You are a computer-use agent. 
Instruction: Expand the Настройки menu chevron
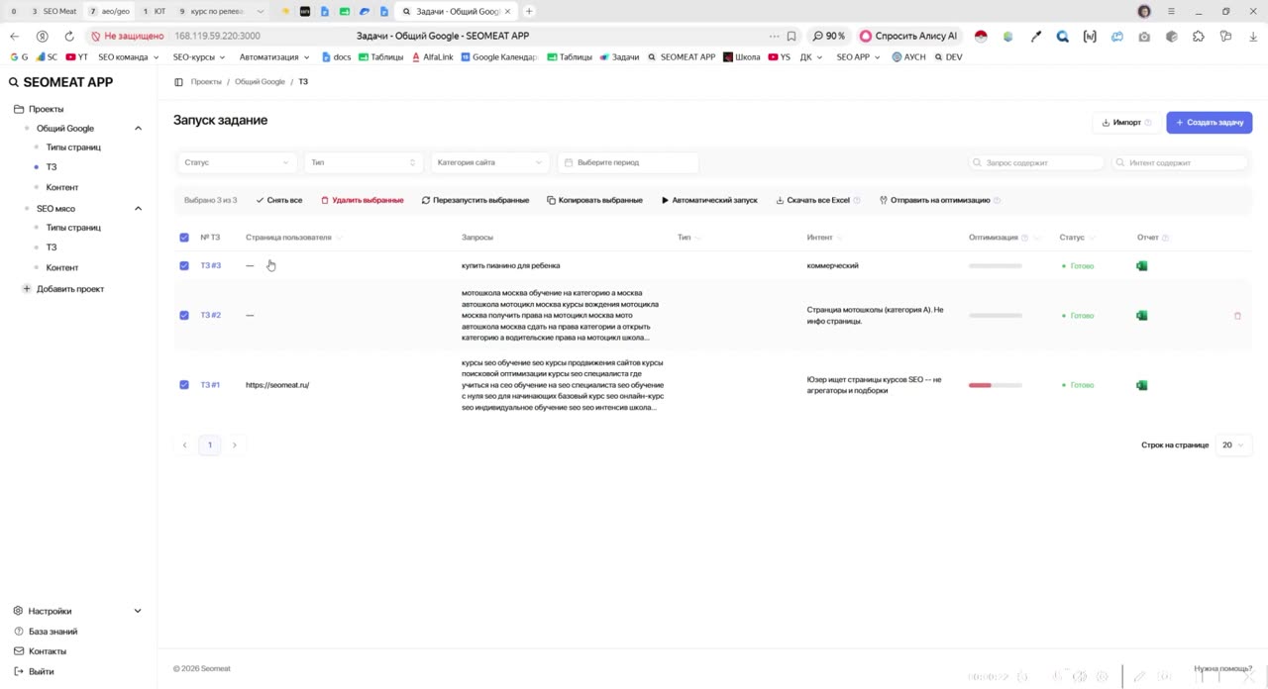point(138,612)
